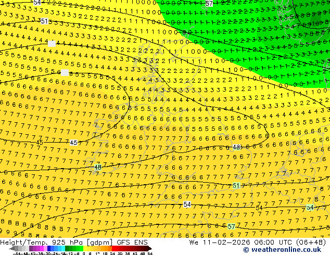Viewport: 330px width, 255px height.
Task: Select the magenta swatch in the color scale
Action: click(x=42, y=248)
